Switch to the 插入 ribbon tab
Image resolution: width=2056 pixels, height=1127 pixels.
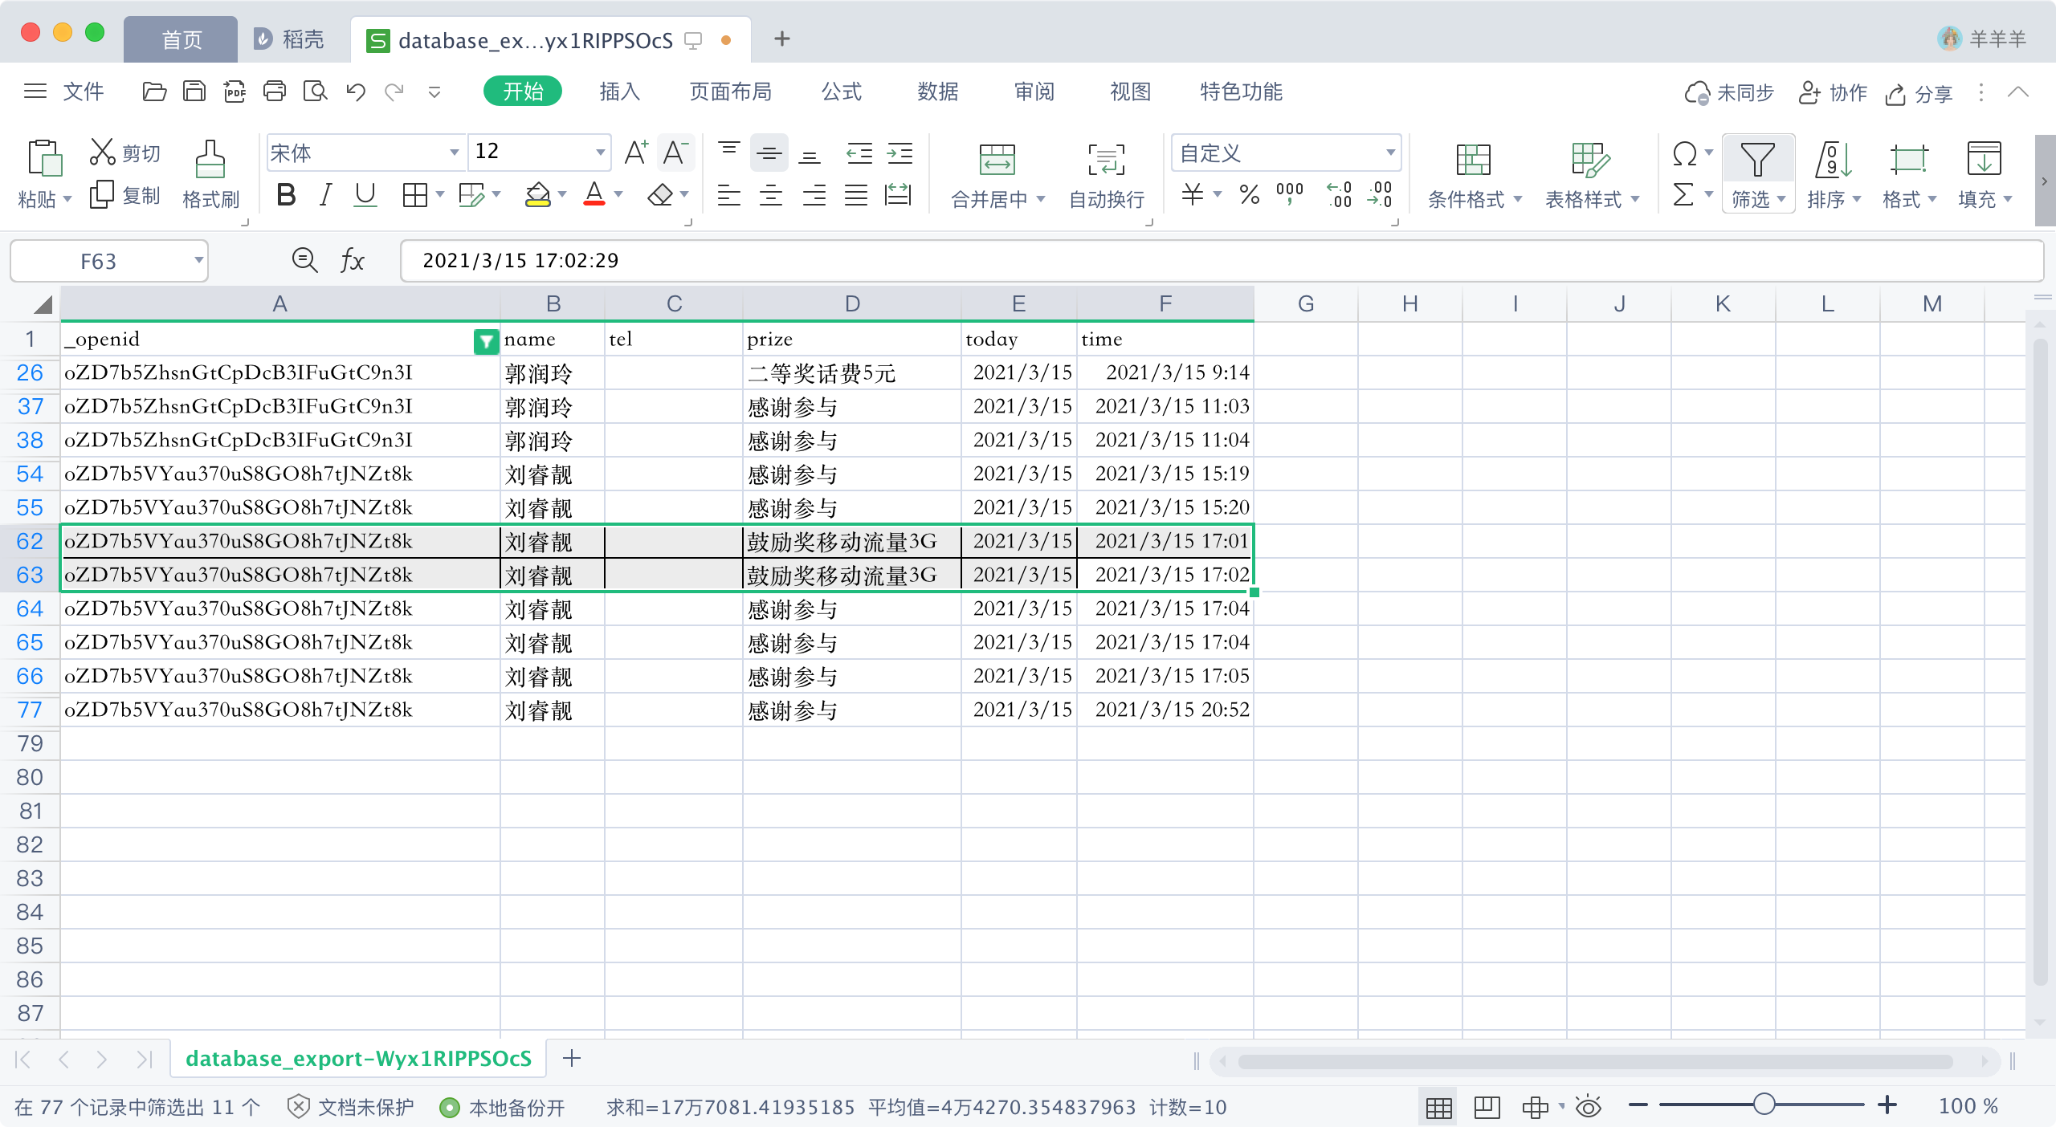pyautogui.click(x=619, y=92)
